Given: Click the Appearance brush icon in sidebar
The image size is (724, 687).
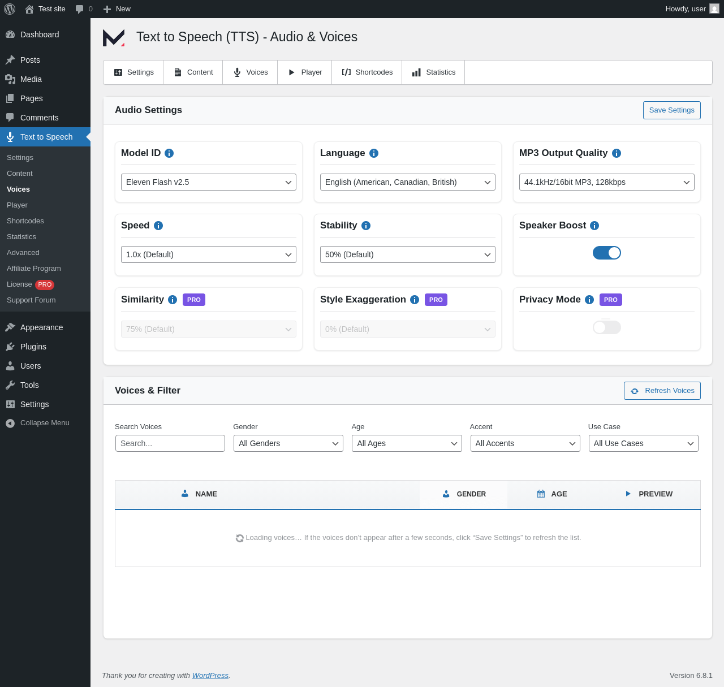Looking at the screenshot, I should click(10, 327).
